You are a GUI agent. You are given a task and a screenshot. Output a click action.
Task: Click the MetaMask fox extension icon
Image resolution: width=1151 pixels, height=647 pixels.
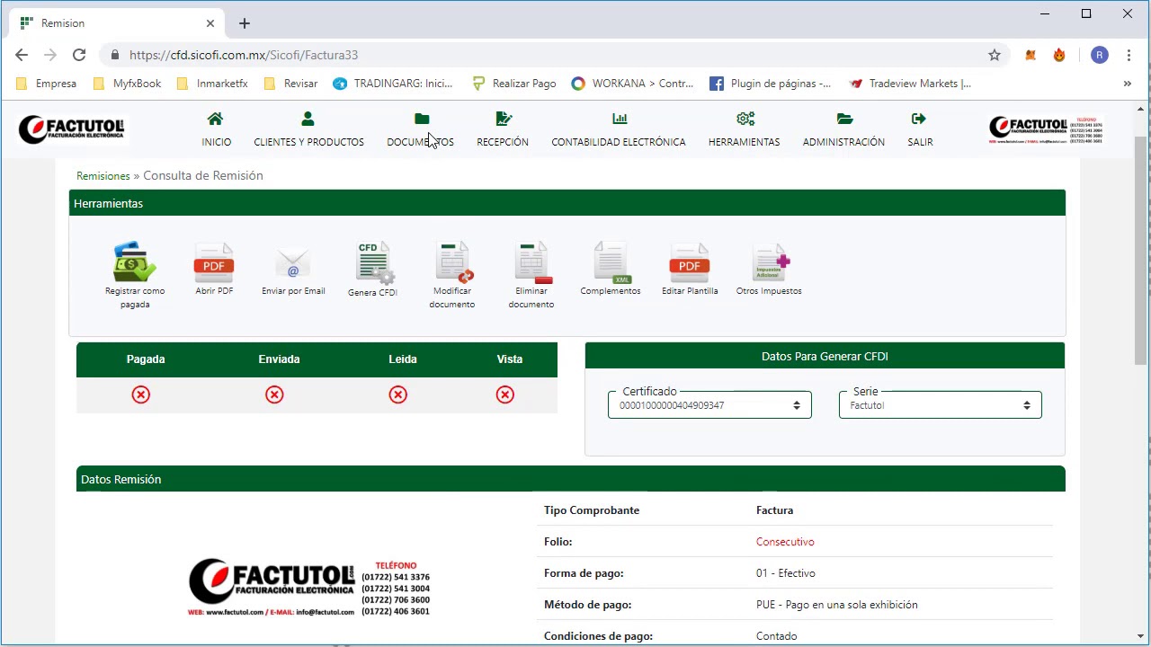(1031, 55)
